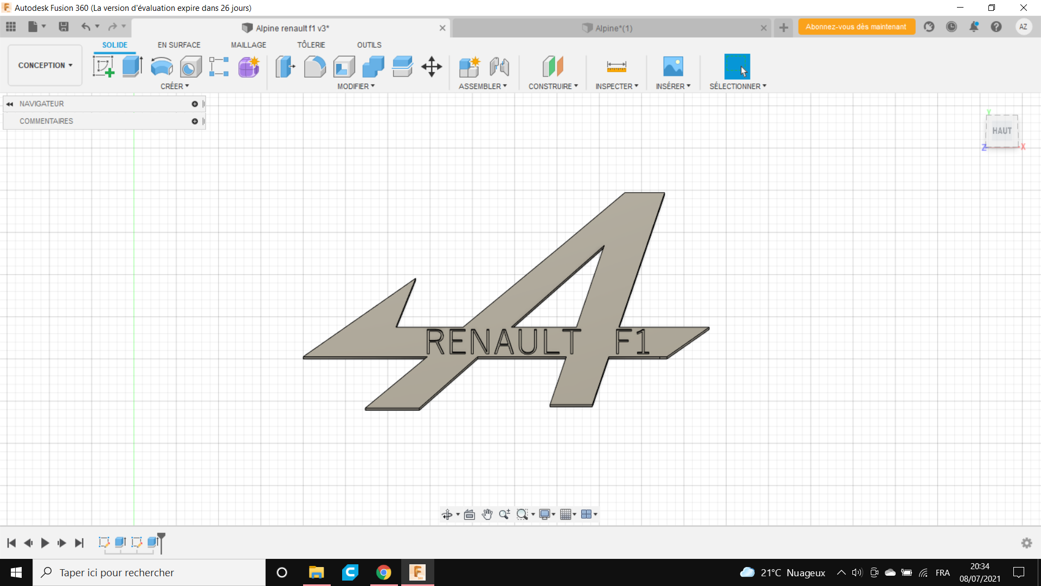
Task: Select the Revolve tool icon
Action: point(162,67)
